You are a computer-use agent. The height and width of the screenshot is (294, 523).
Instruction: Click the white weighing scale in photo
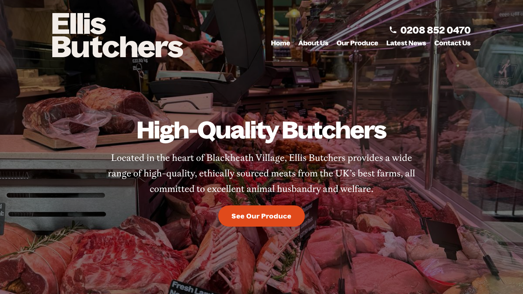pyautogui.click(x=186, y=103)
